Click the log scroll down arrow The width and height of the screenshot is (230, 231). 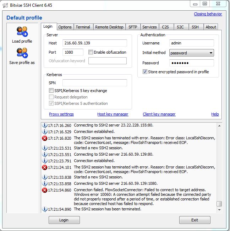219,210
